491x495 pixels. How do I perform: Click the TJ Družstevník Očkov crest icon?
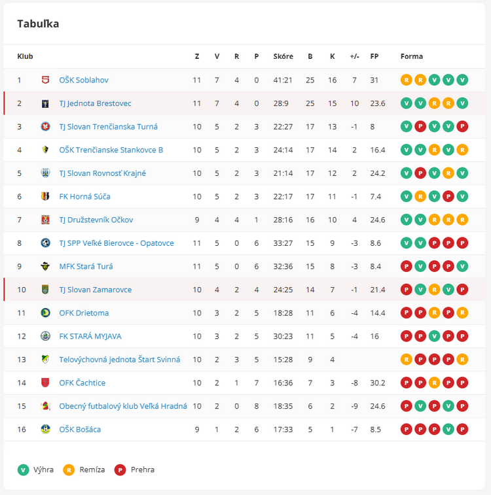coord(45,220)
